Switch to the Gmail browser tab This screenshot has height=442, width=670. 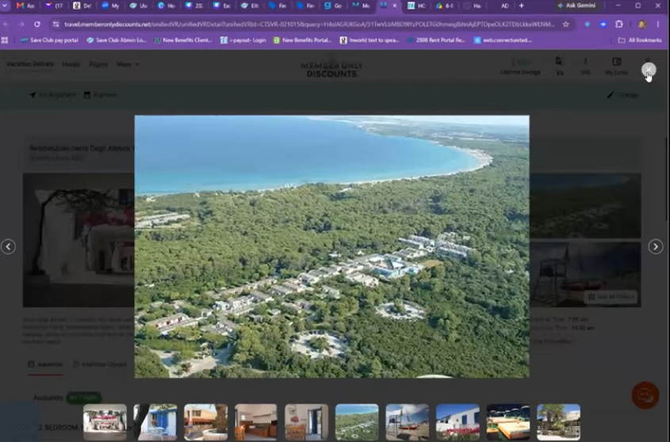tap(25, 6)
